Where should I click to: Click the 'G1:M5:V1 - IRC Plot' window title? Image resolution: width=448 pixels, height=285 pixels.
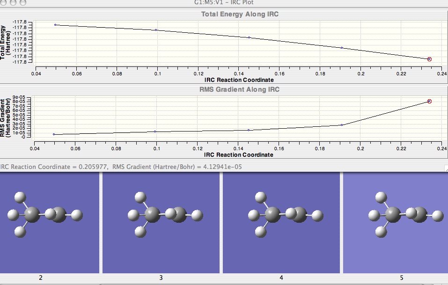224,2
